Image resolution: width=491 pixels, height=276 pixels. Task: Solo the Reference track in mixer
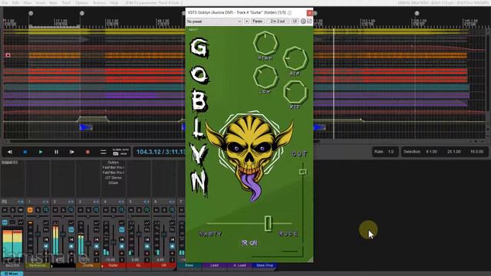click(38, 210)
